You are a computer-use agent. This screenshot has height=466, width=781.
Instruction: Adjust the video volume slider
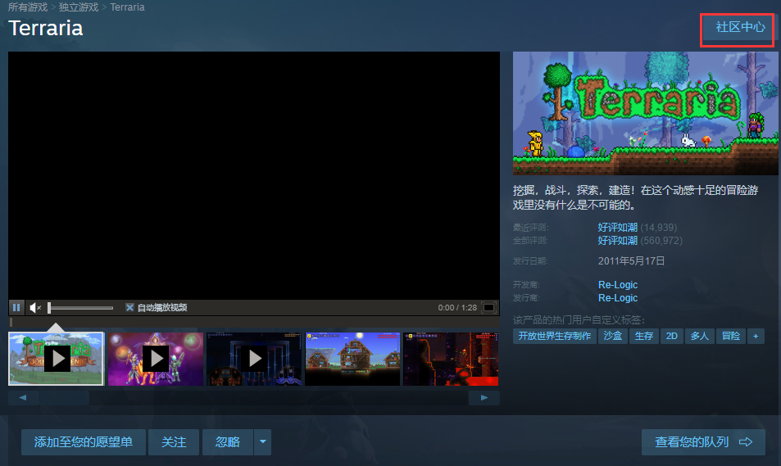[80, 308]
